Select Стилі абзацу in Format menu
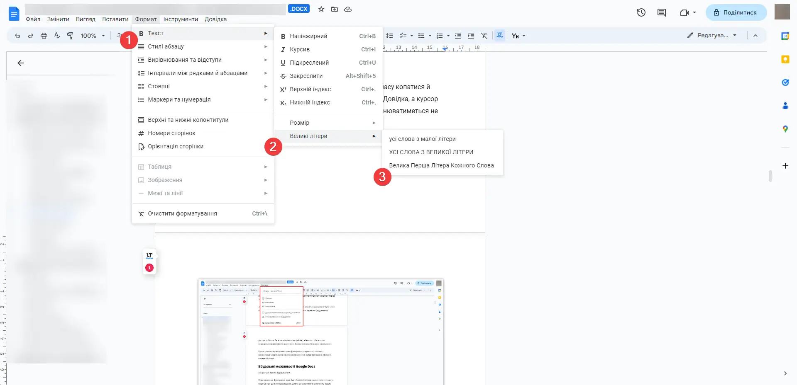 pos(203,46)
